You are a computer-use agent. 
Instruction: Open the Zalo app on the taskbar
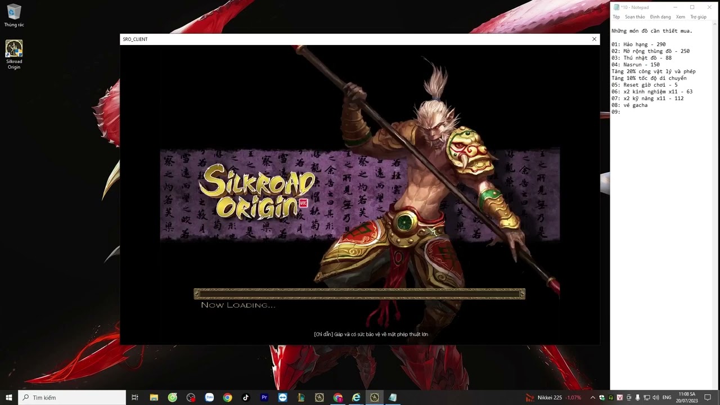point(209,398)
